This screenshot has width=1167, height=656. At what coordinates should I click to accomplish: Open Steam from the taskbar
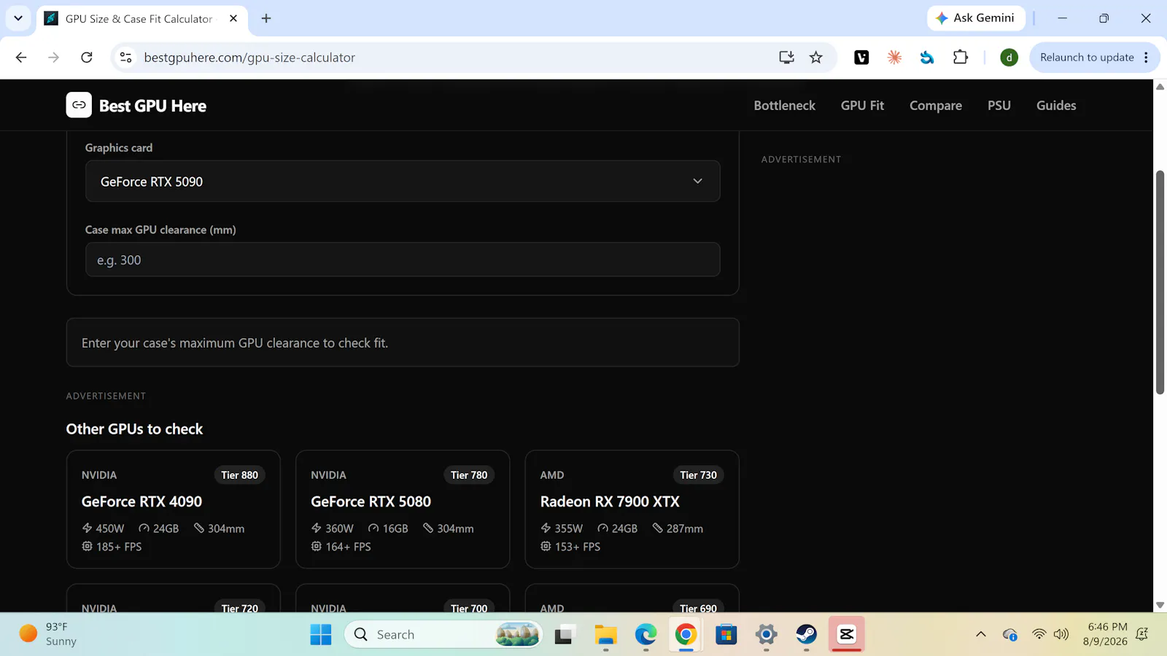[806, 634]
